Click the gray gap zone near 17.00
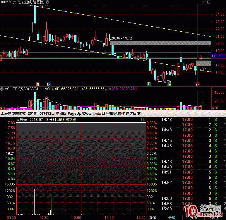Screen dimensions: 226x220 pos(203,63)
